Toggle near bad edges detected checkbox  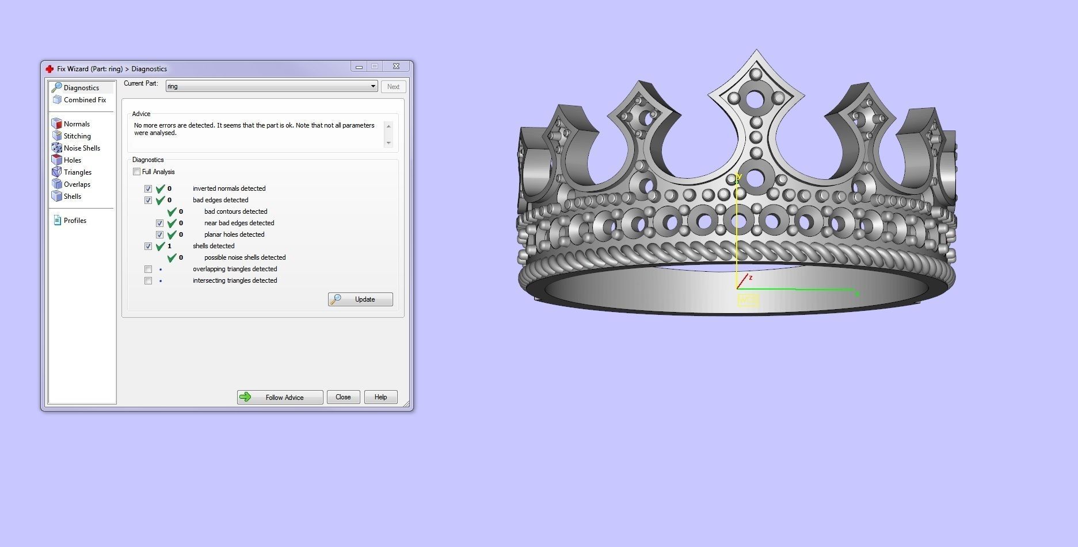[159, 223]
